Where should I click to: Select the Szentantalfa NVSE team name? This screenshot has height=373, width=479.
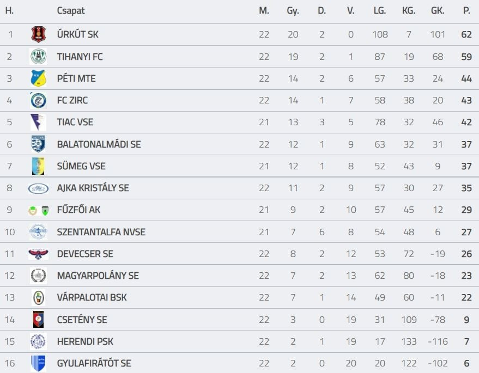click(x=101, y=232)
